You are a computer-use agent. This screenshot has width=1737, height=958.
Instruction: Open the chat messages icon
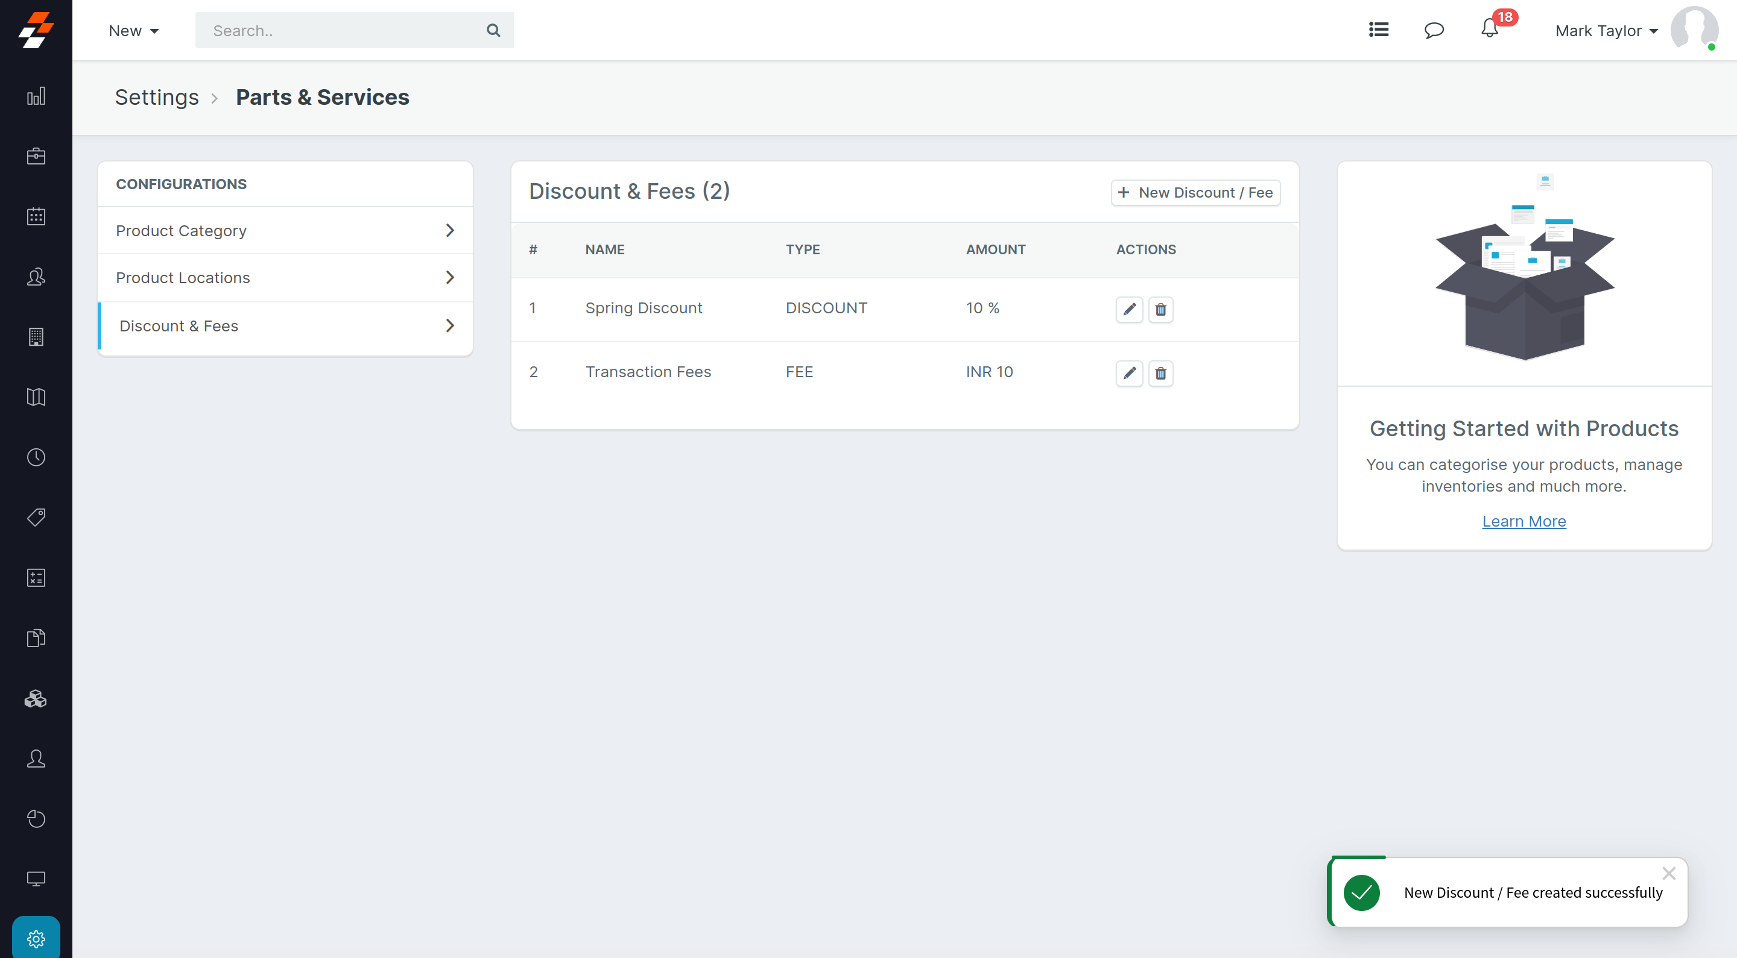pyautogui.click(x=1434, y=30)
